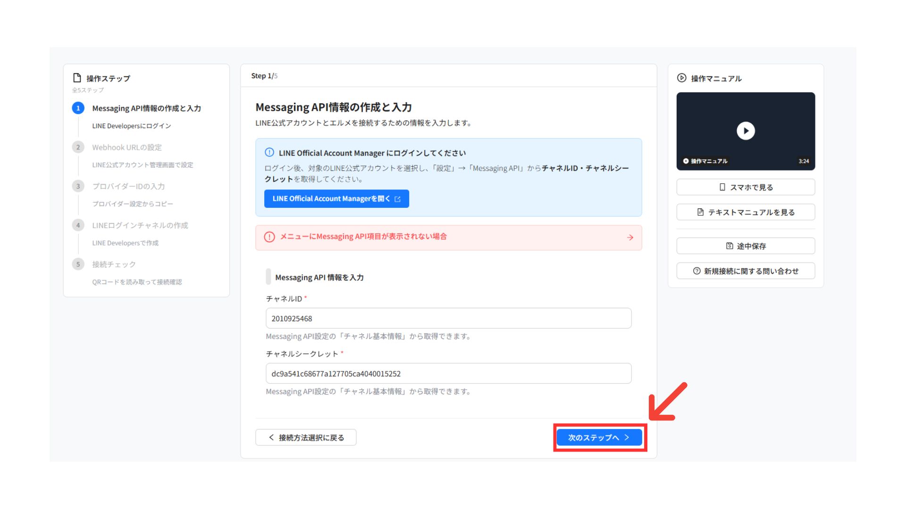
Task: Click the 全5ステップ caption
Action: pos(88,90)
